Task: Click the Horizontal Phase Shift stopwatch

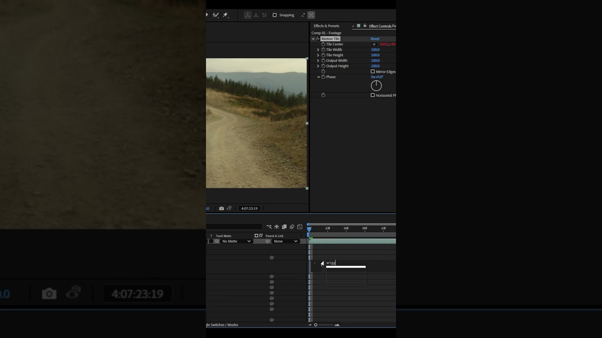Action: [x=323, y=95]
